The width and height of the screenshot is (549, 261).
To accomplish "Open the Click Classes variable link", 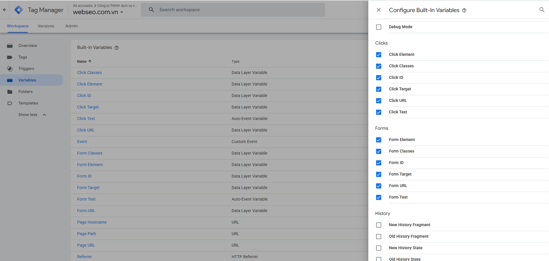I will (x=89, y=73).
